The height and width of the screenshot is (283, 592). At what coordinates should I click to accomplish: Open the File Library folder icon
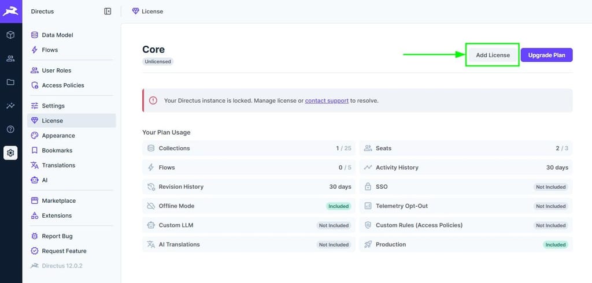(x=10, y=82)
